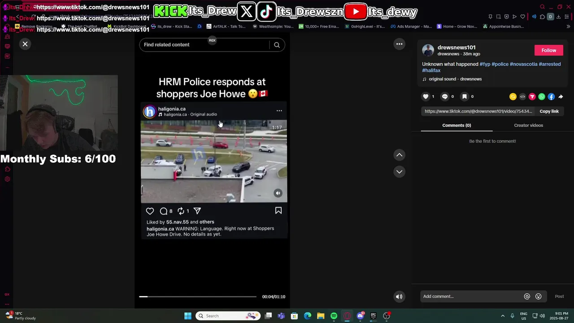The image size is (574, 323).
Task: Click the embed code icon
Action: tap(522, 96)
